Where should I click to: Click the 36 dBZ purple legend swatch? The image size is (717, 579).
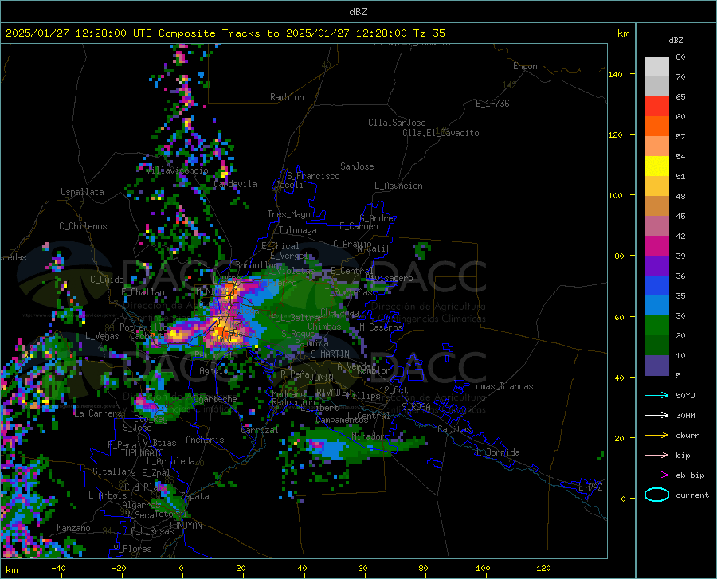click(656, 265)
